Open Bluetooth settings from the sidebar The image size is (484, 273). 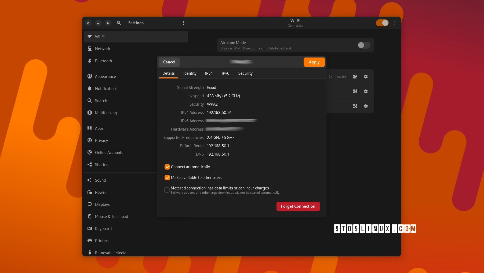(103, 61)
